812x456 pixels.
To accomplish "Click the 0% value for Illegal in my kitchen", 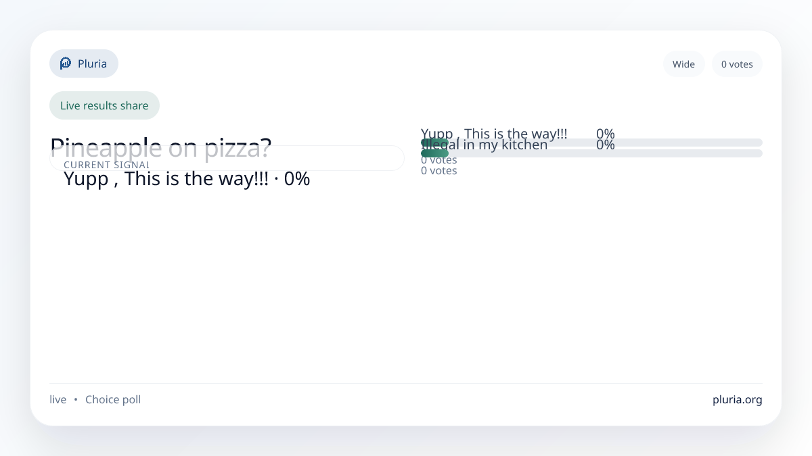I will click(x=606, y=146).
